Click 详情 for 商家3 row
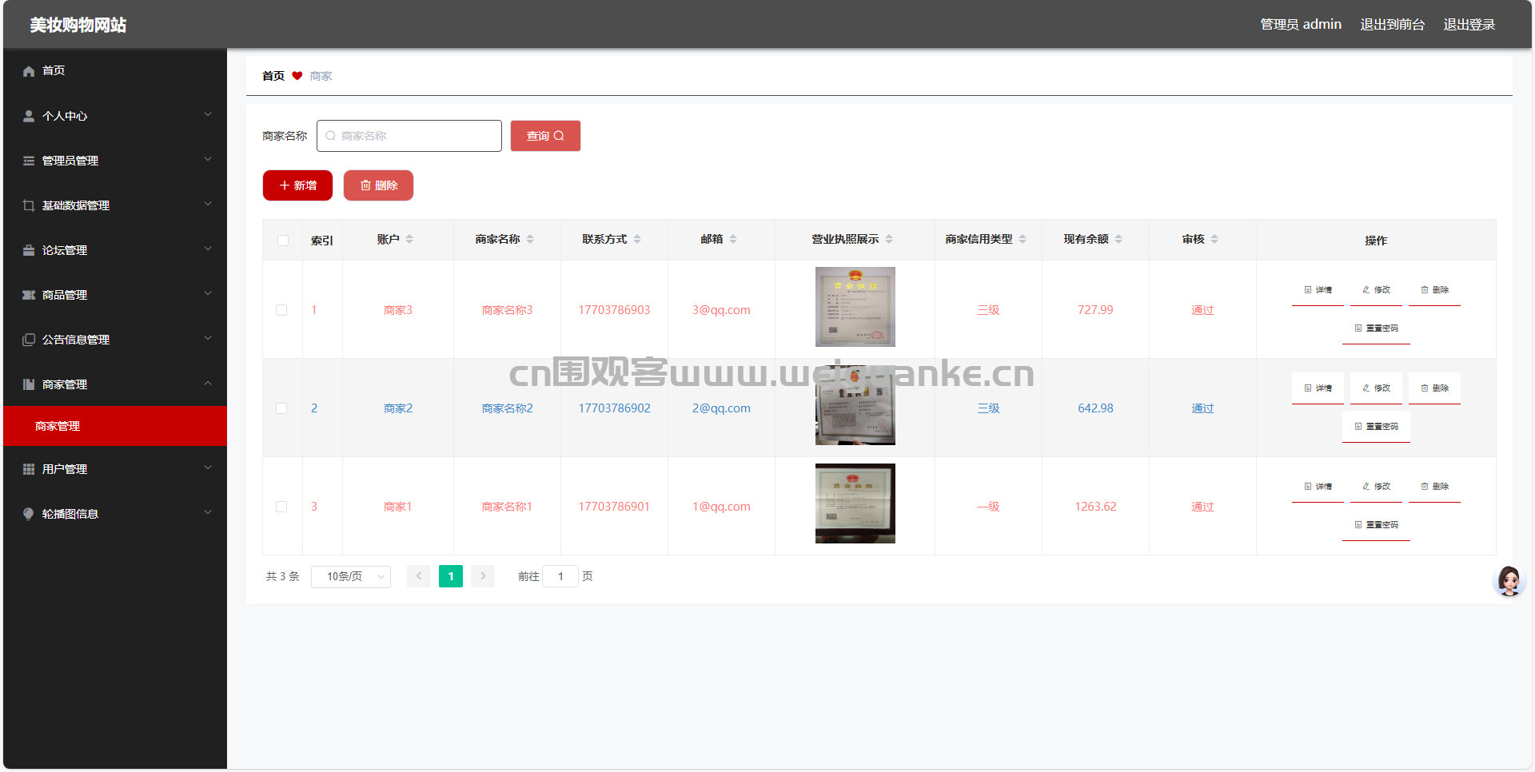This screenshot has width=1535, height=772. [x=1318, y=290]
